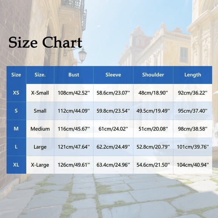Click the XL row label

pos(16,165)
